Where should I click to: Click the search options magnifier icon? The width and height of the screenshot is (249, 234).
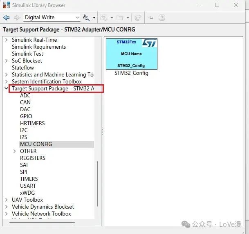tap(86, 18)
